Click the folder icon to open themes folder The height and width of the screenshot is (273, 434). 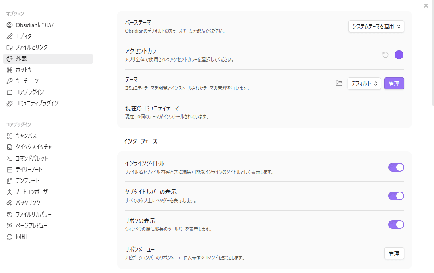tap(338, 83)
